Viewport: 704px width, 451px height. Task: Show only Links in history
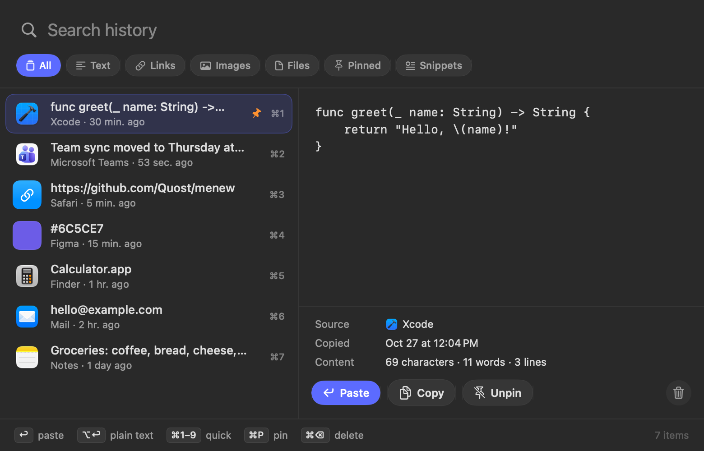tap(155, 65)
